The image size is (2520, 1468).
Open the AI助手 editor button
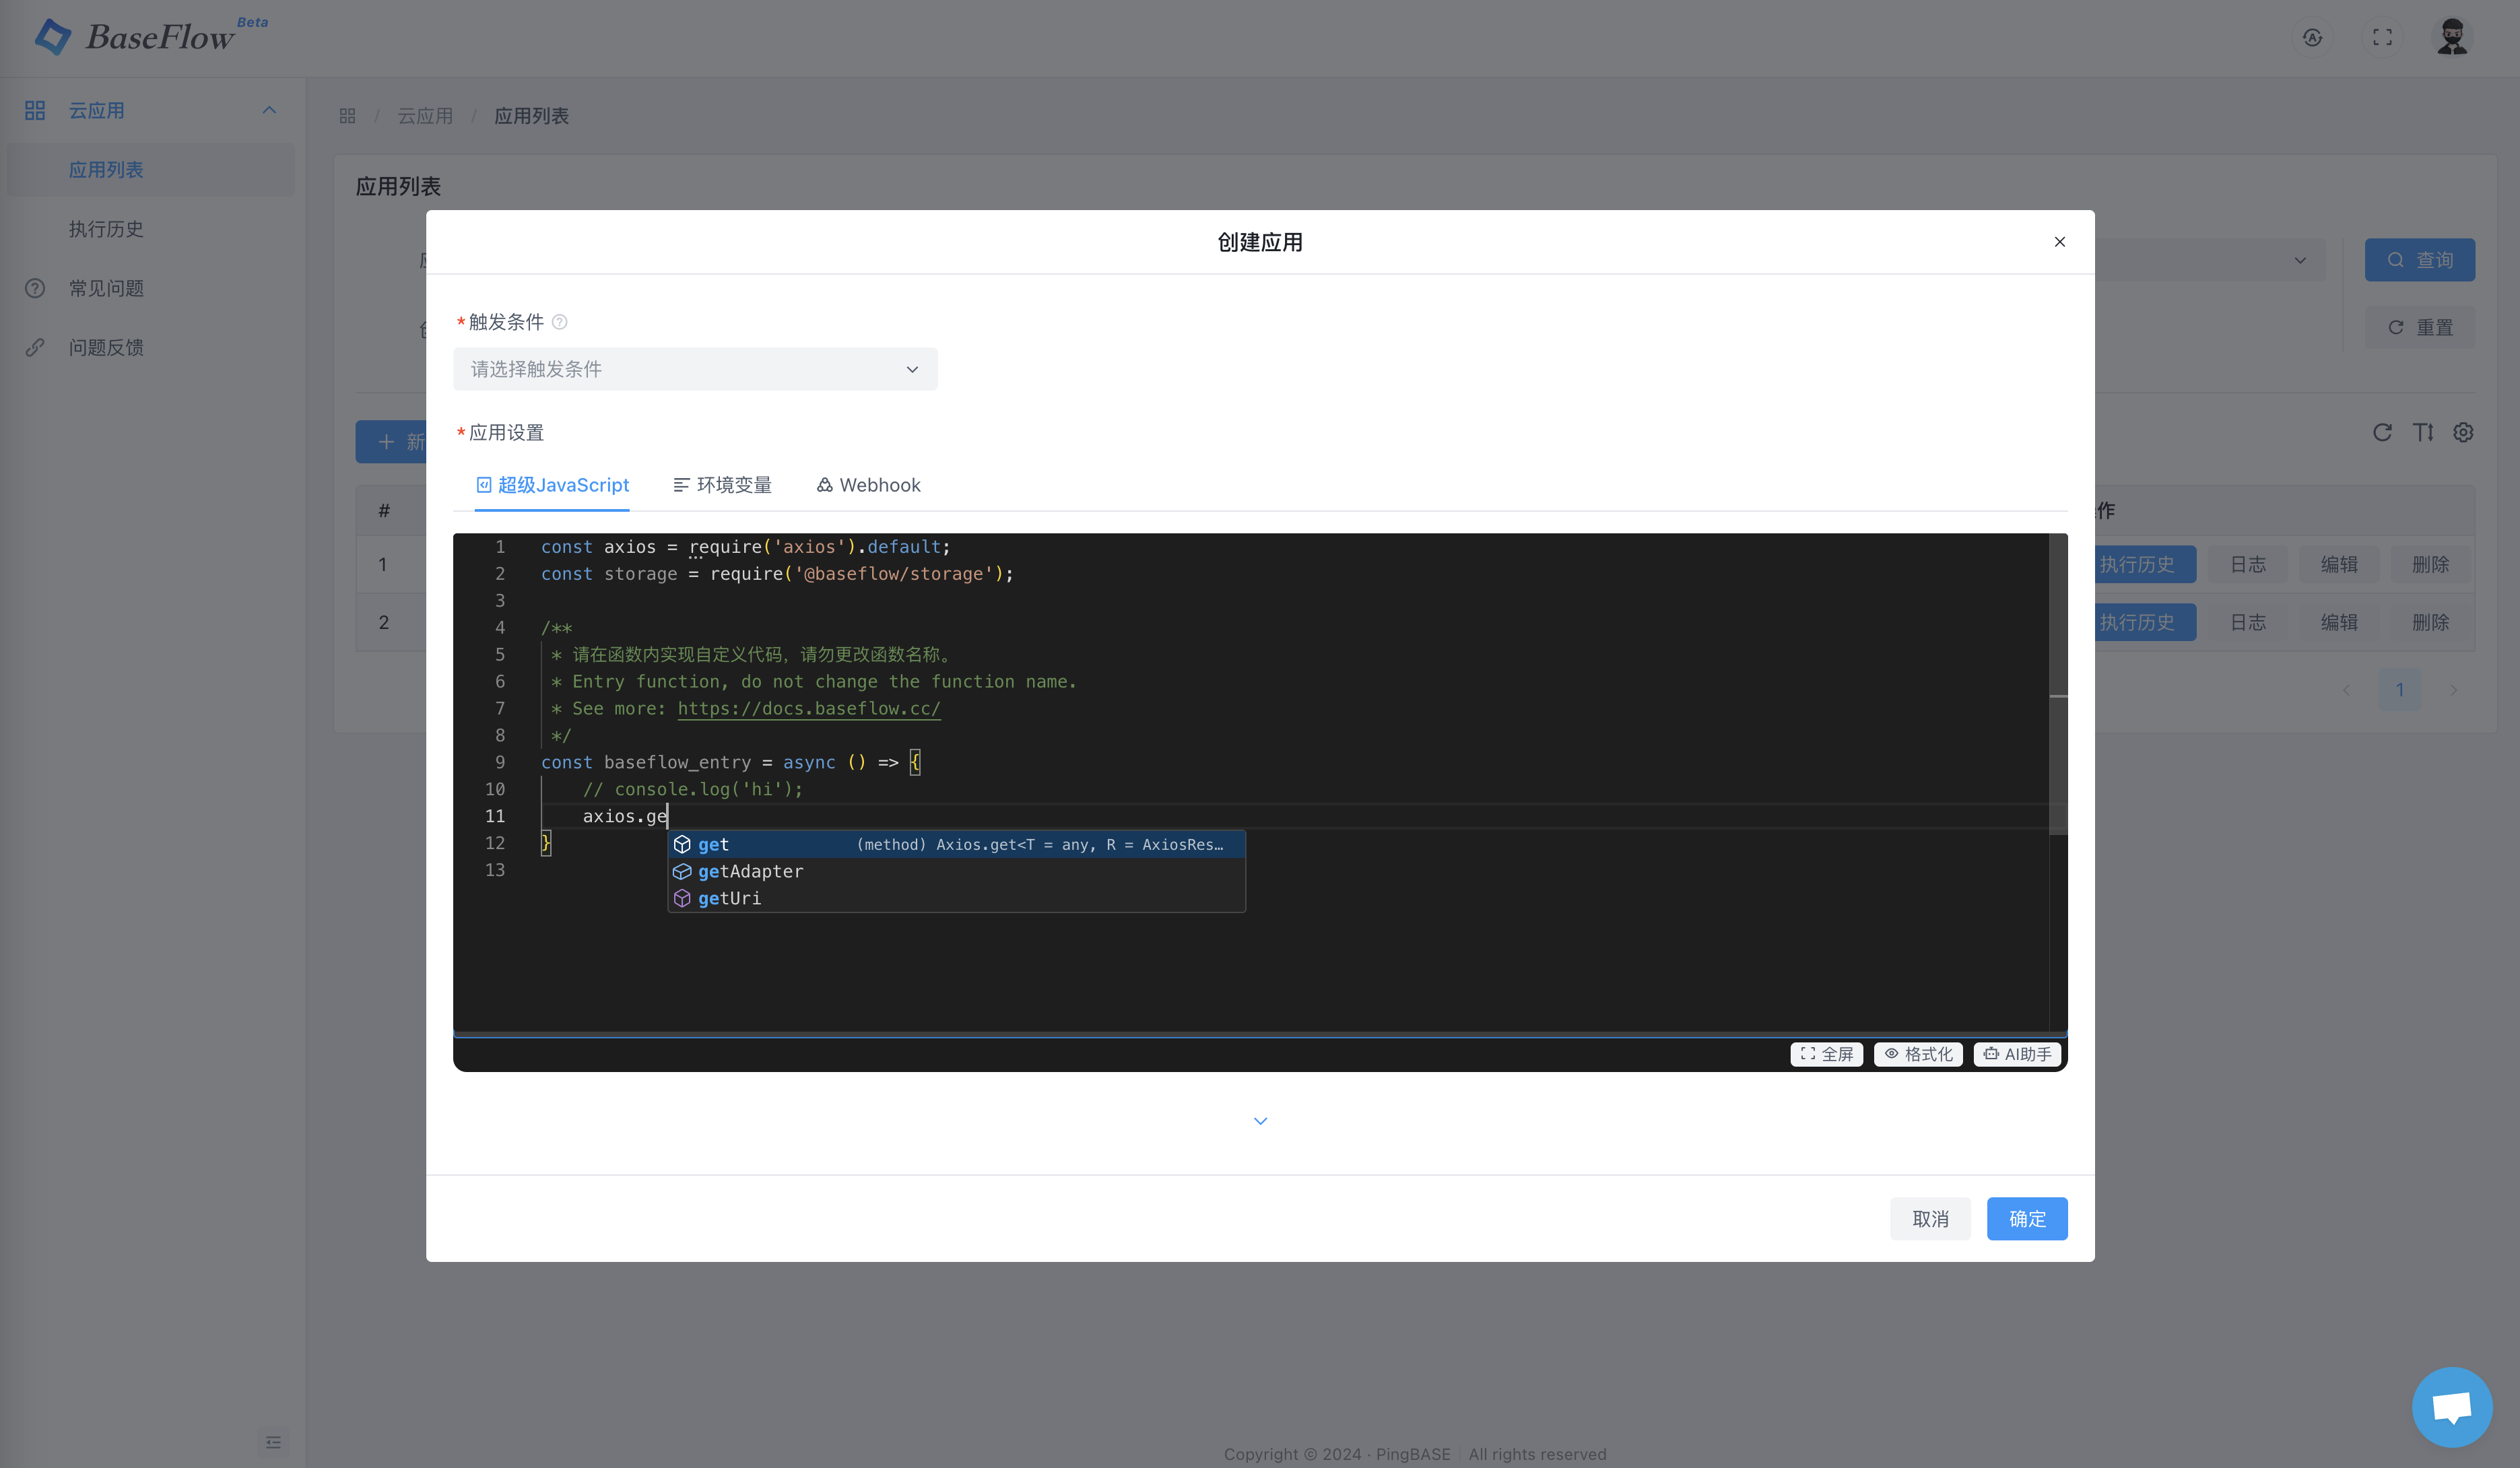(2017, 1054)
